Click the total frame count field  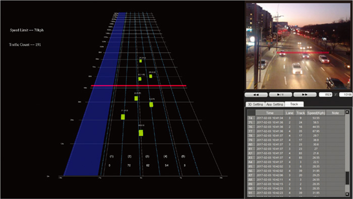point(345,95)
